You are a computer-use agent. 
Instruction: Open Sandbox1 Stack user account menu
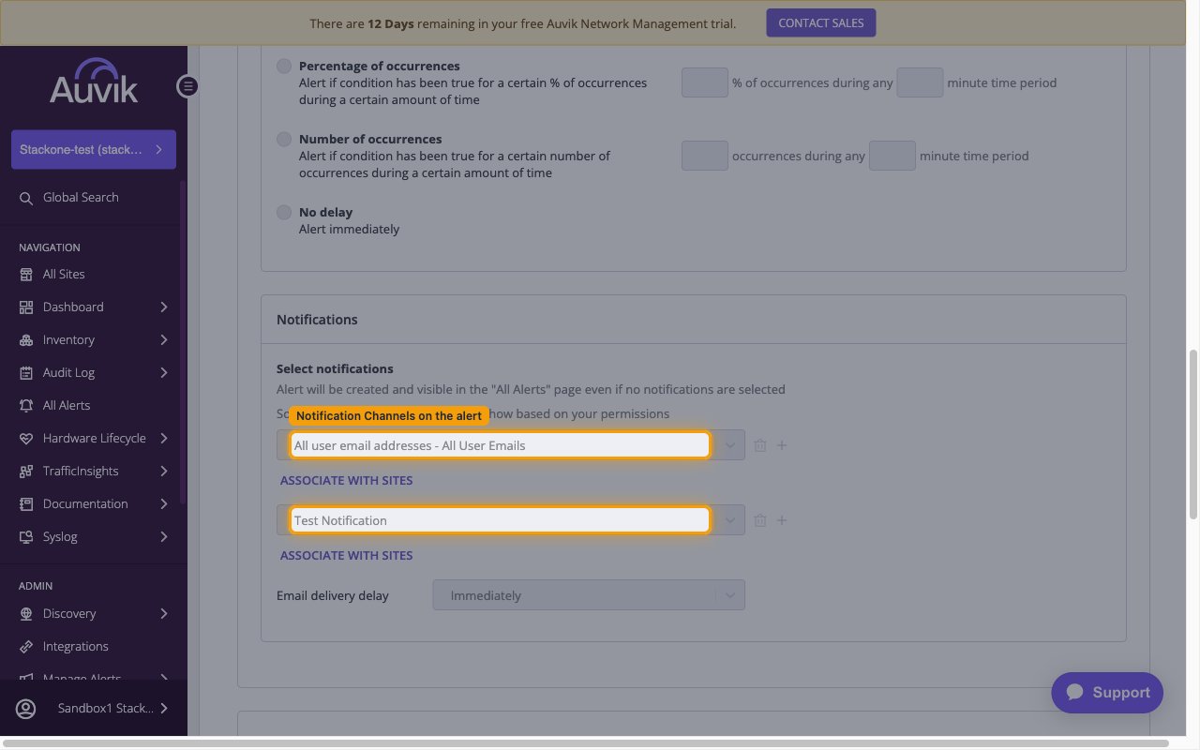(x=94, y=709)
